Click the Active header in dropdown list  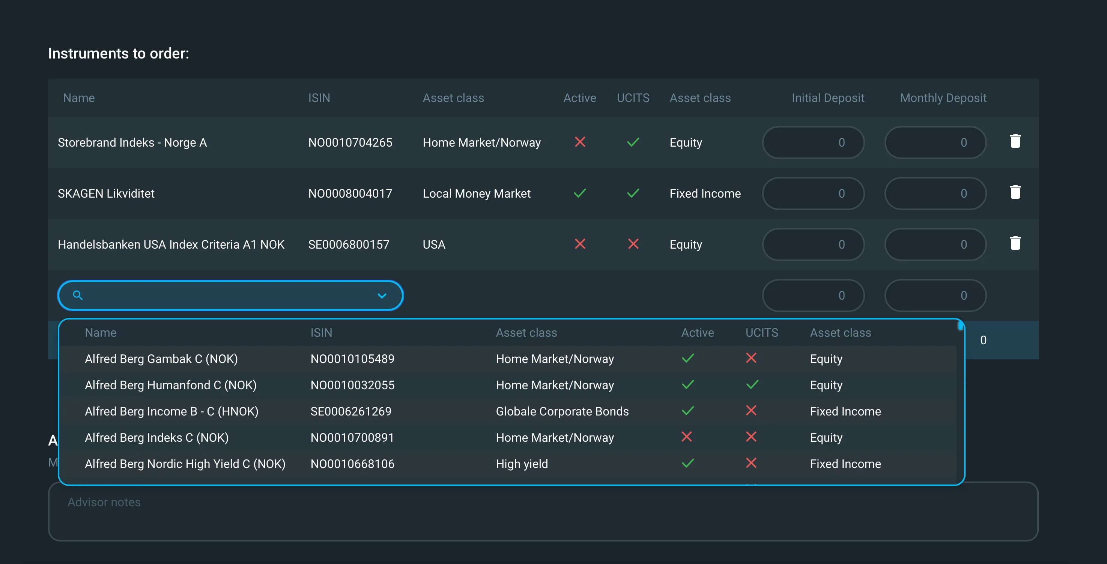(698, 333)
